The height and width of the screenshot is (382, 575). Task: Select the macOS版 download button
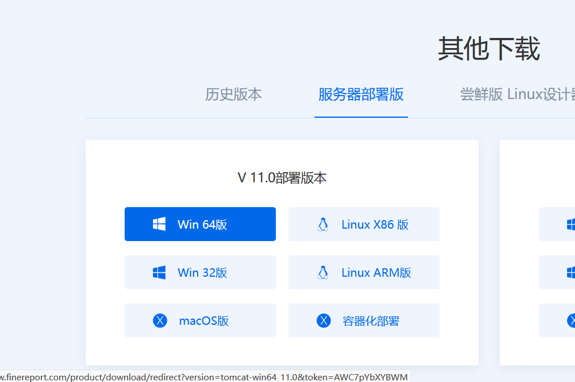click(x=200, y=320)
